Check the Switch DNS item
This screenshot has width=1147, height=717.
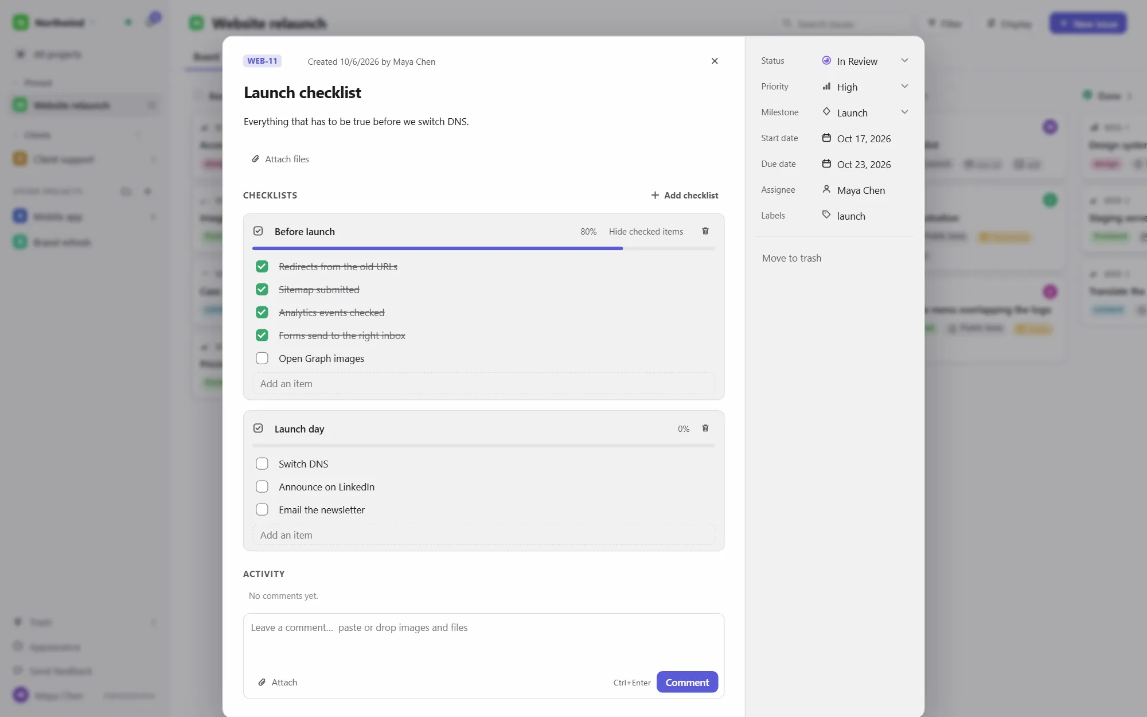pyautogui.click(x=262, y=463)
